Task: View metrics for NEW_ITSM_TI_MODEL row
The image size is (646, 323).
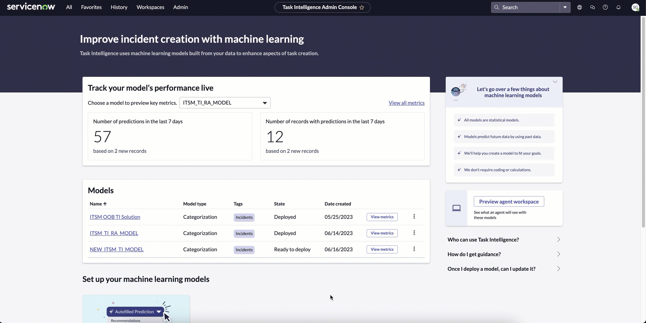Action: click(x=382, y=249)
